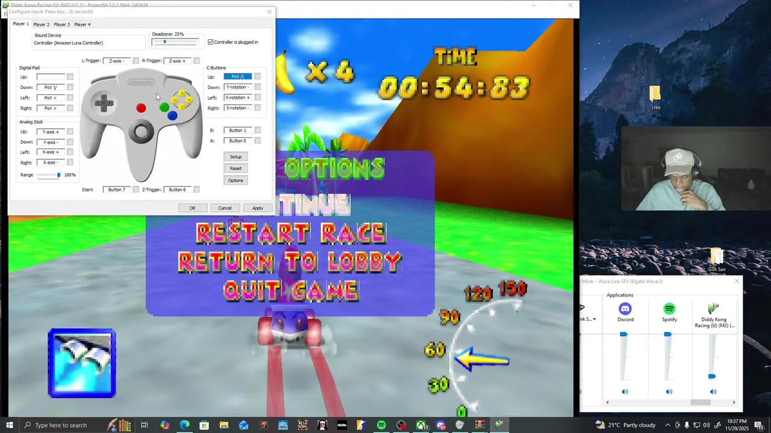771x433 pixels.
Task: Open the notification center icon
Action: tap(760, 425)
